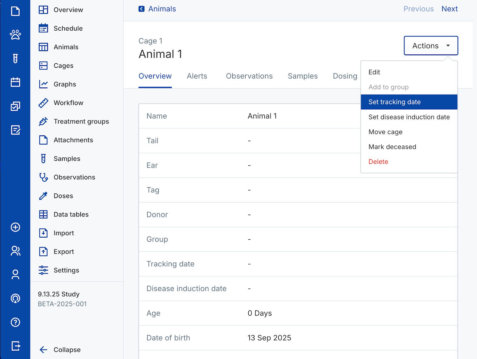Go back using Animals chevron

pos(142,9)
